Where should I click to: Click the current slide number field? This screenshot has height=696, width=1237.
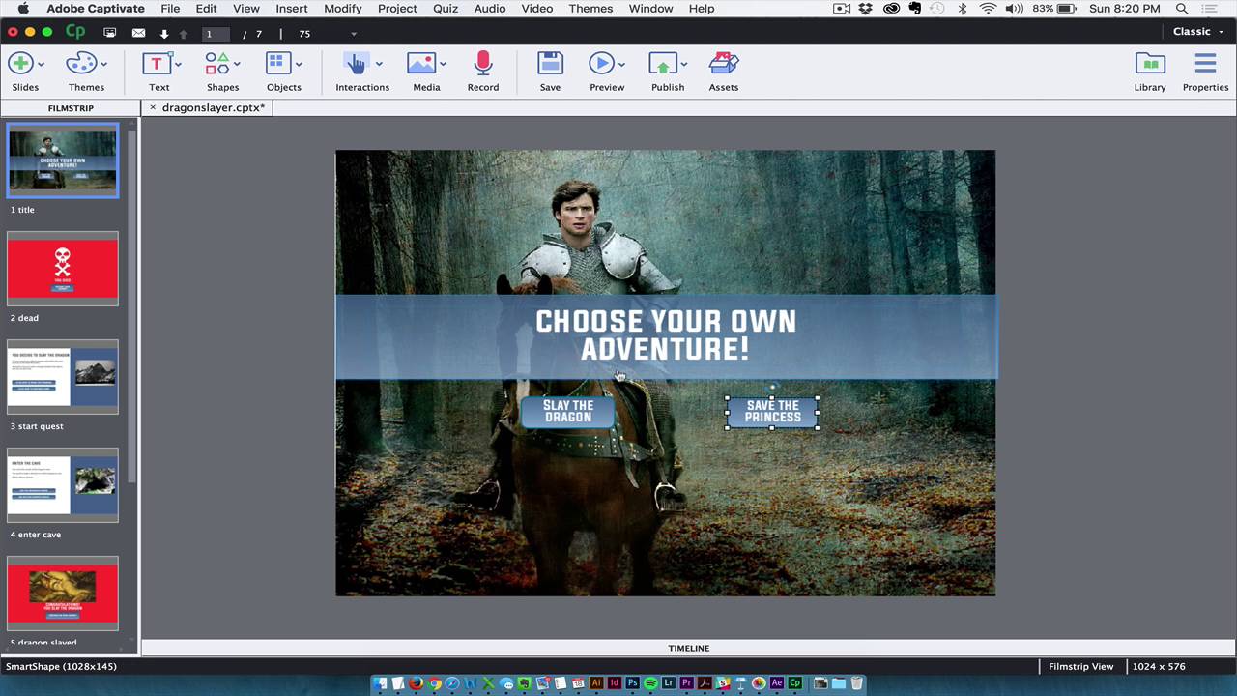point(216,34)
